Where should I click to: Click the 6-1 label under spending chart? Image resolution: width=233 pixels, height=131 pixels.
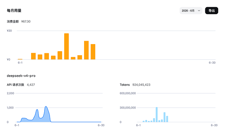tap(20, 63)
